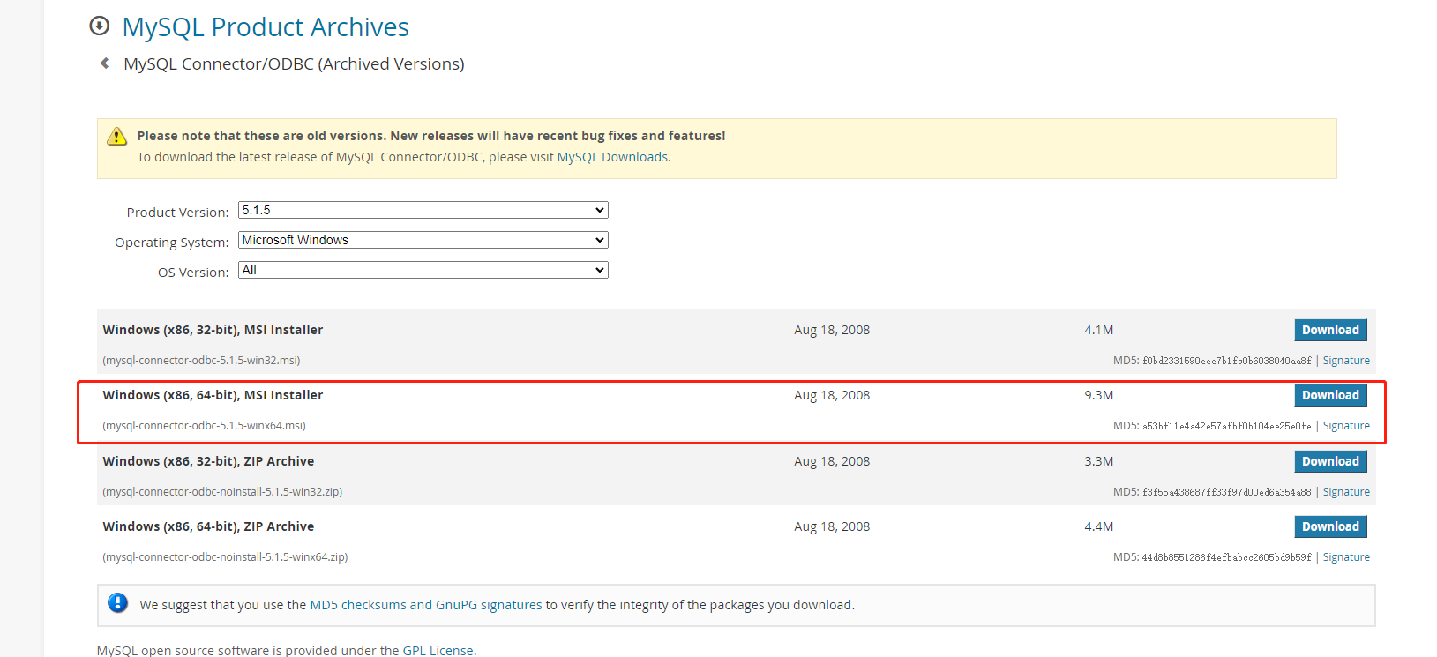Open the Operating System dropdown

[x=423, y=240]
